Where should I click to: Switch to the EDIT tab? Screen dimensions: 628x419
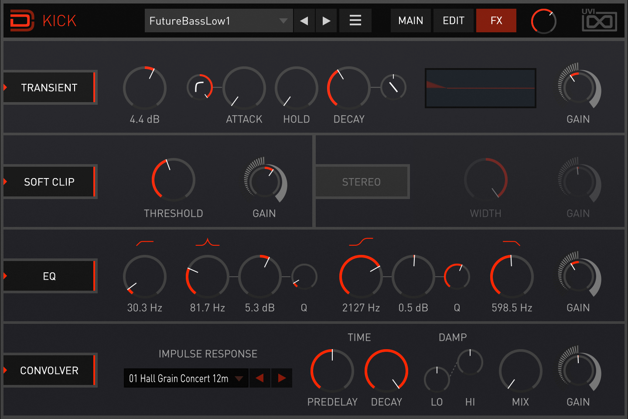point(453,21)
